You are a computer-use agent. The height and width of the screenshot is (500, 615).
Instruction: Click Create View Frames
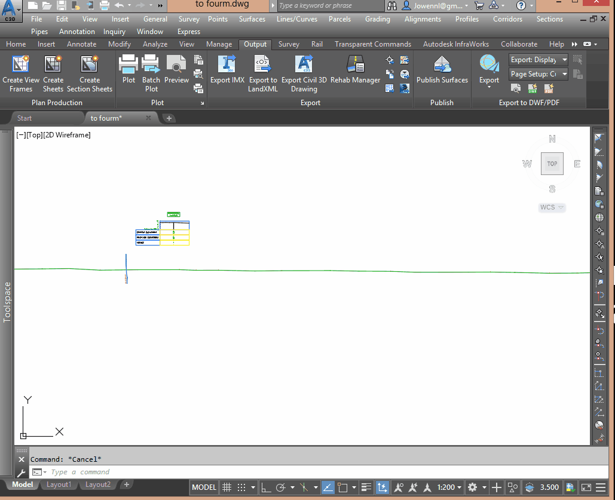coord(21,70)
